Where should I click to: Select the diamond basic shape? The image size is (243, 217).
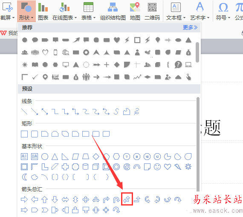click(x=96, y=157)
